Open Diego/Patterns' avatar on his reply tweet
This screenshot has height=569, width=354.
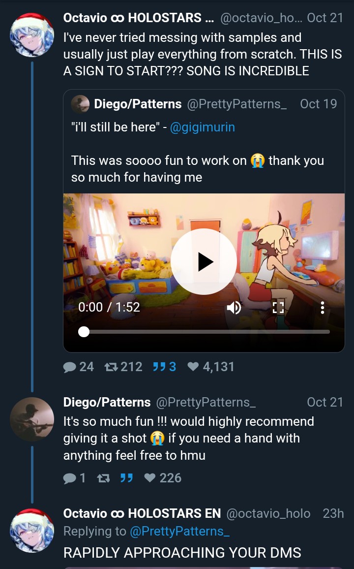[x=32, y=419]
